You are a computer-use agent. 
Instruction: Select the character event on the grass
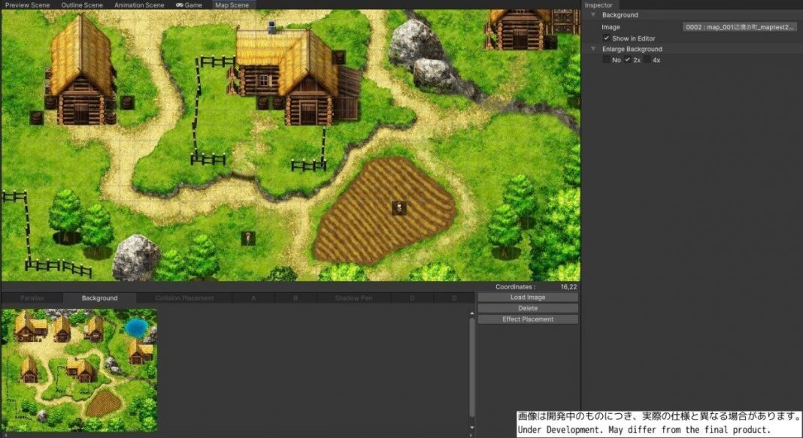point(248,238)
